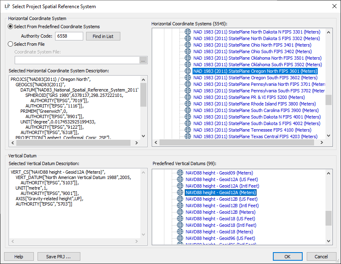Click globe icon beside South Dakota S FIPS 4002
The image size is (341, 264).
pos(188,123)
